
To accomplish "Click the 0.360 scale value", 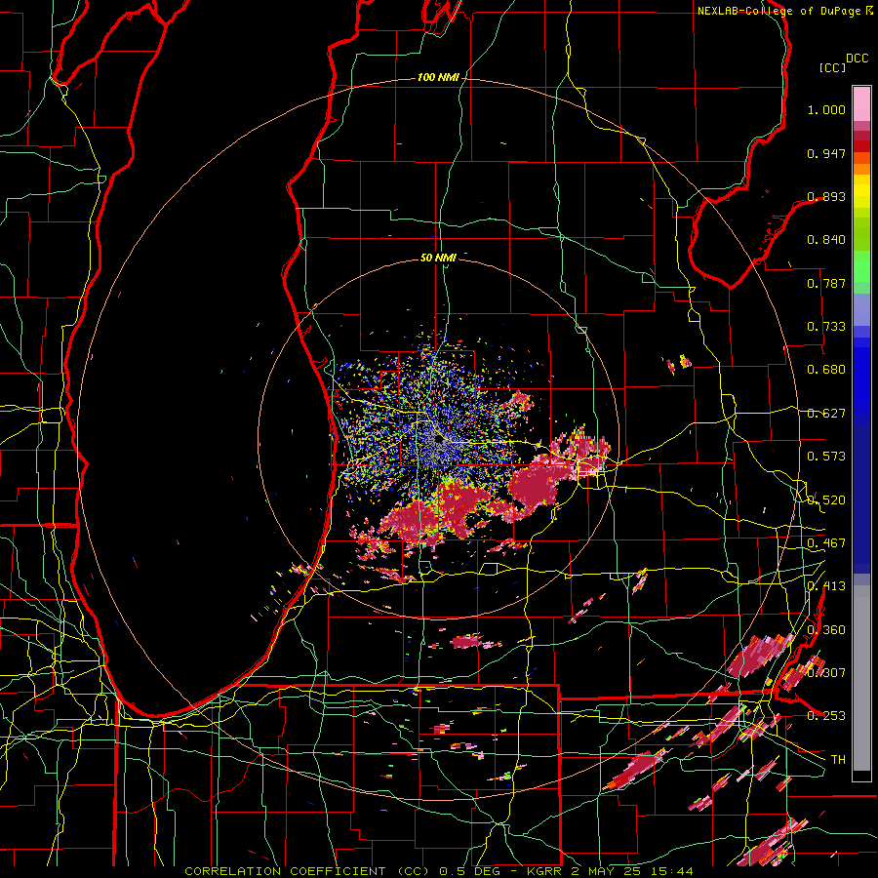I will (826, 630).
